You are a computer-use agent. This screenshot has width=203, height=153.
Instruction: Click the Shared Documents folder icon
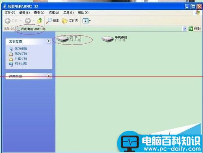pos(11,59)
